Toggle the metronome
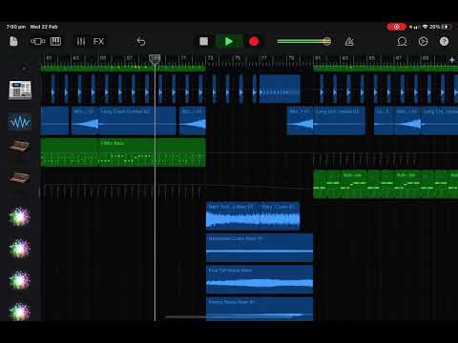The image size is (458, 343). click(349, 41)
